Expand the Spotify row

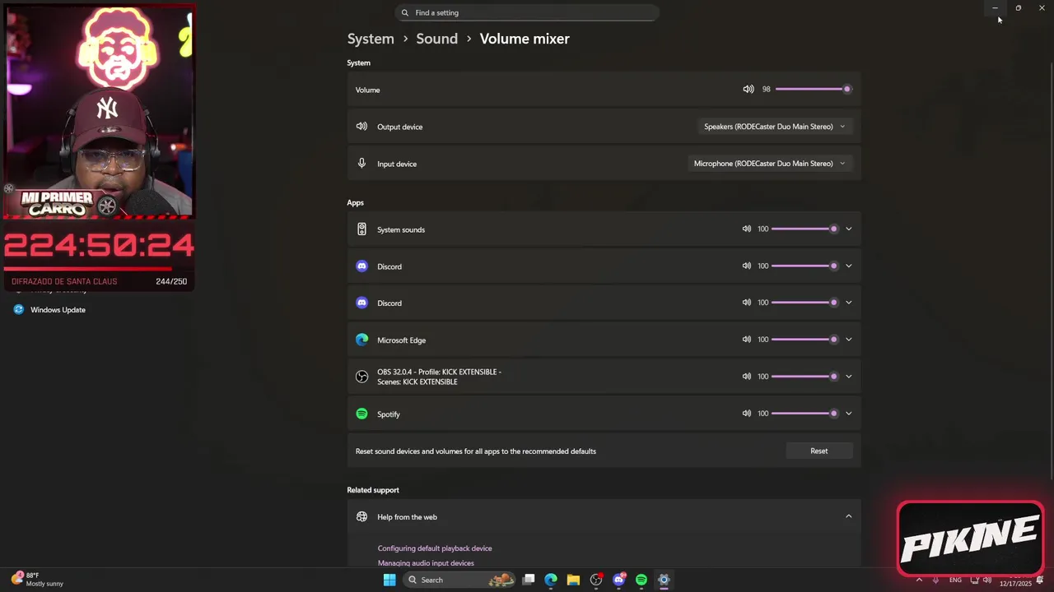pos(848,414)
